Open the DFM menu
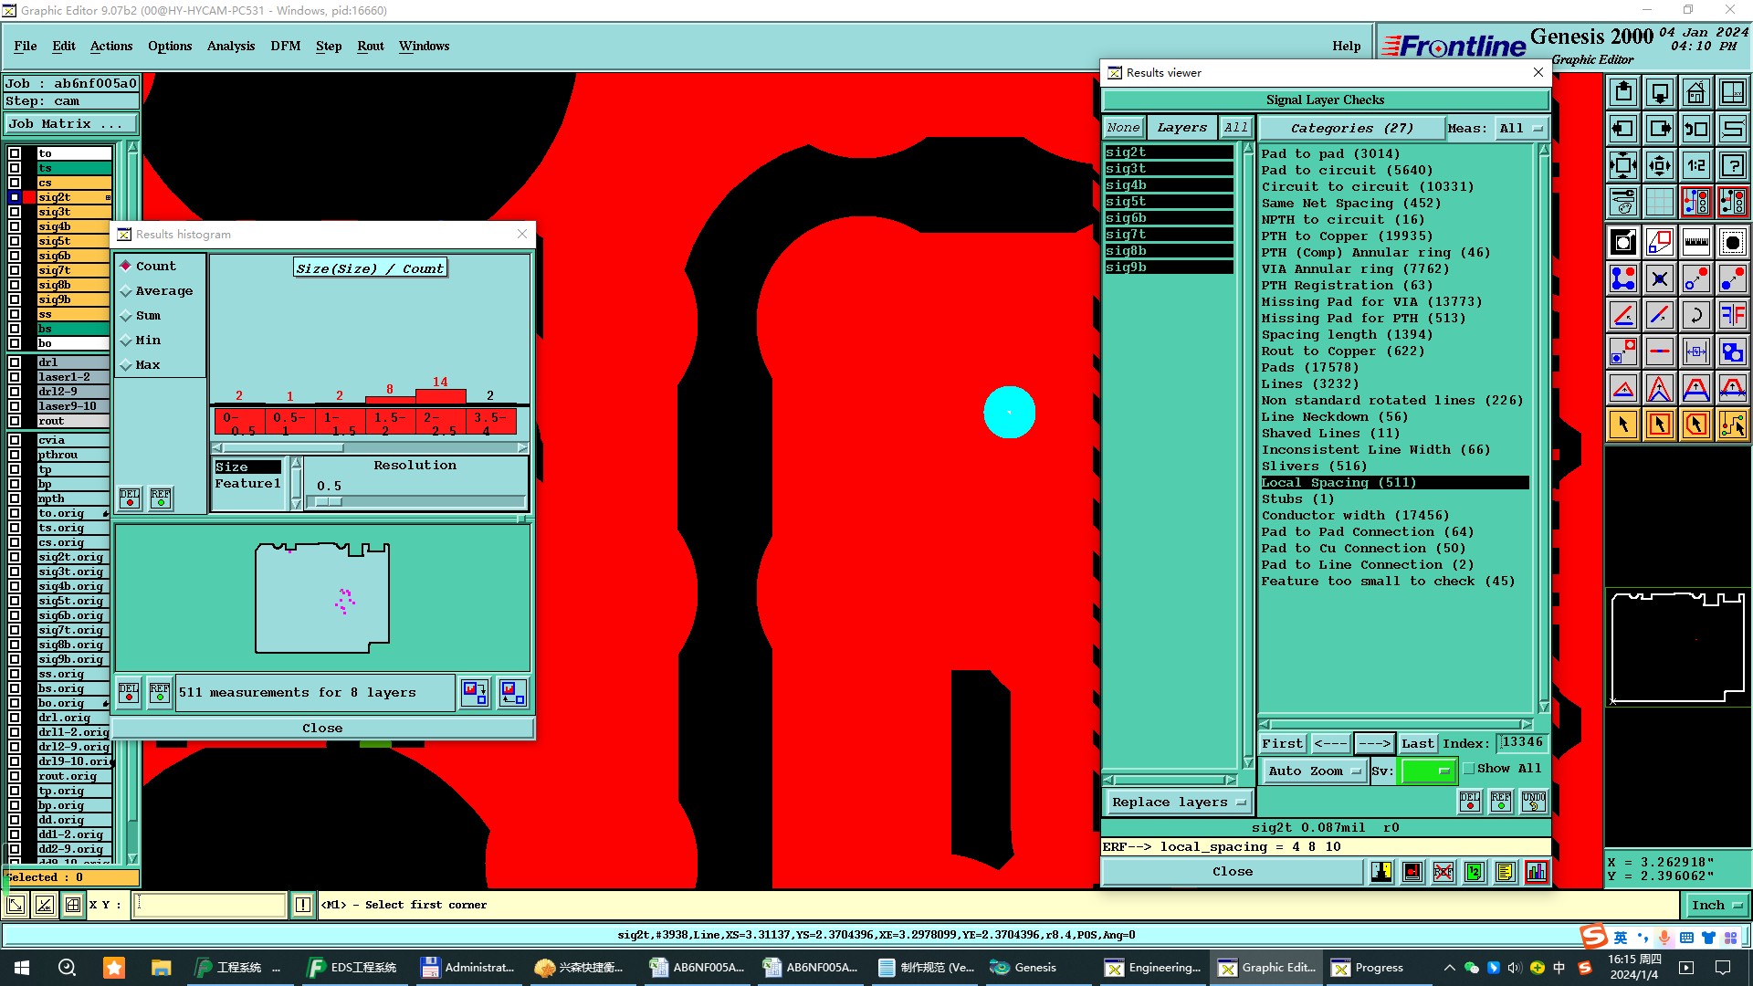 tap(285, 46)
